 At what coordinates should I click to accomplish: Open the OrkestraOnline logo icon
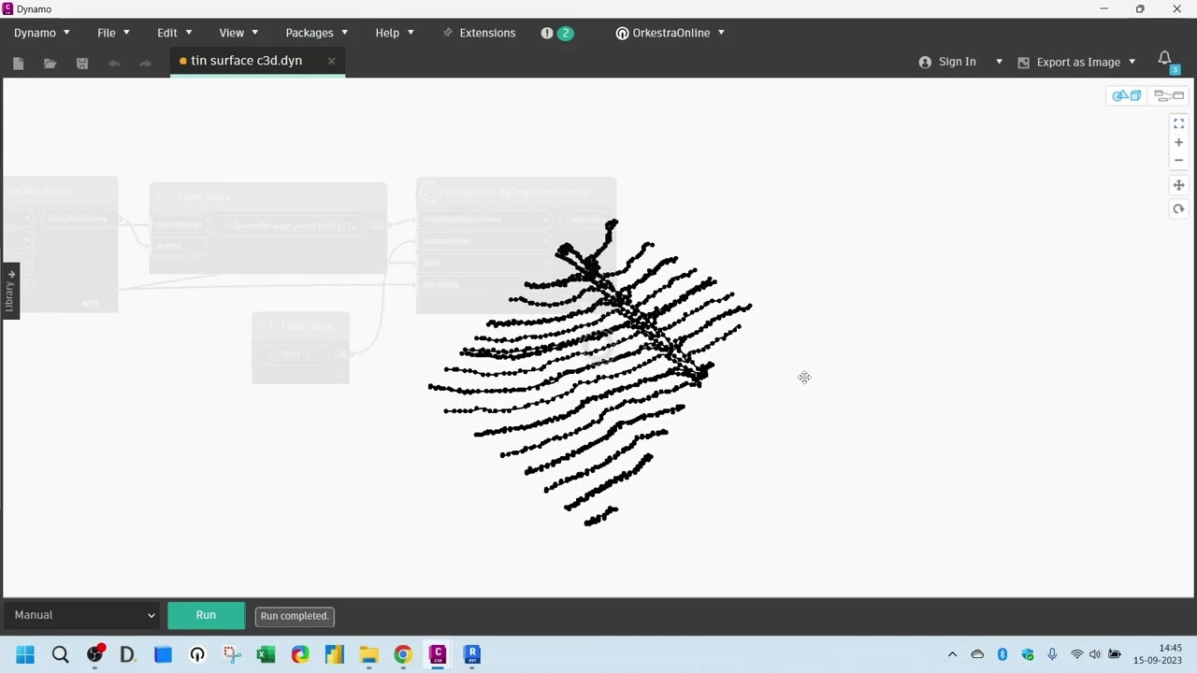tap(622, 33)
